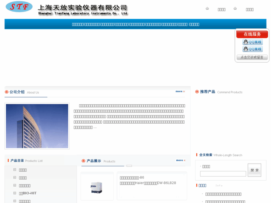Click the 产品目录 Products List heading

(x=26, y=161)
